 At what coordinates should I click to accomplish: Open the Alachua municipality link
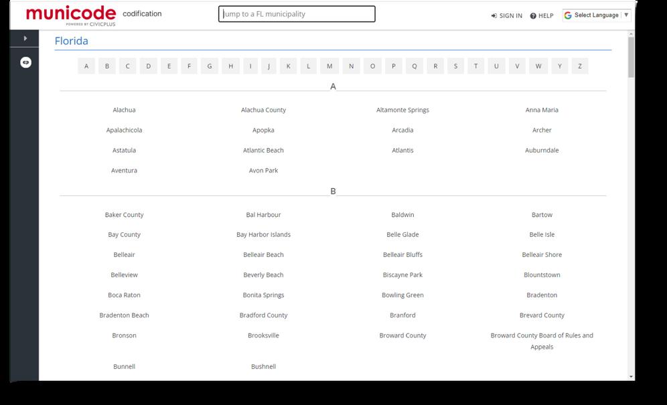124,110
